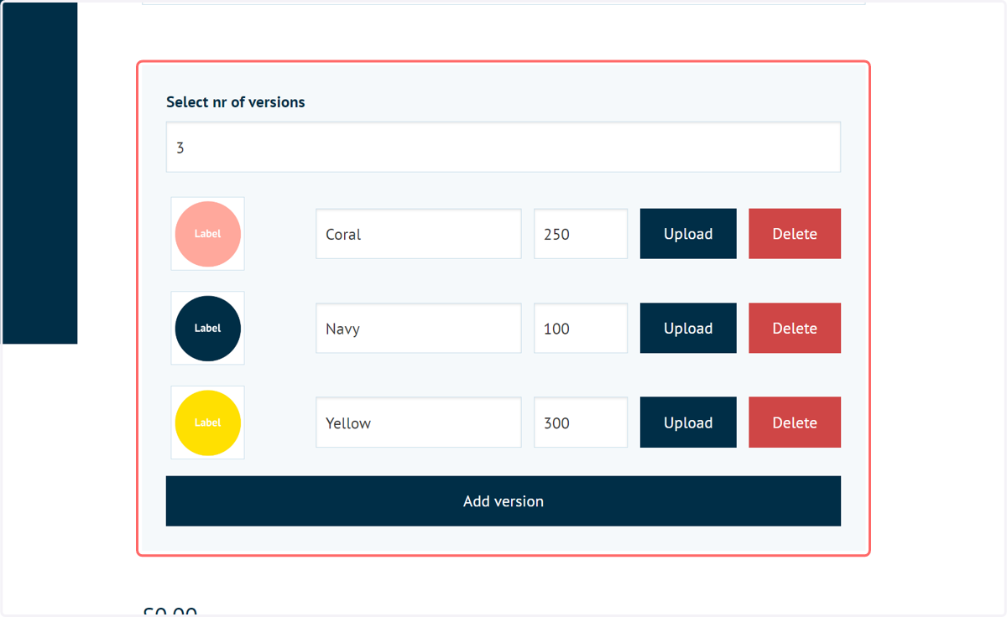Upload artwork for the Navy version
Screen dimensions: 1007x617
coord(688,329)
